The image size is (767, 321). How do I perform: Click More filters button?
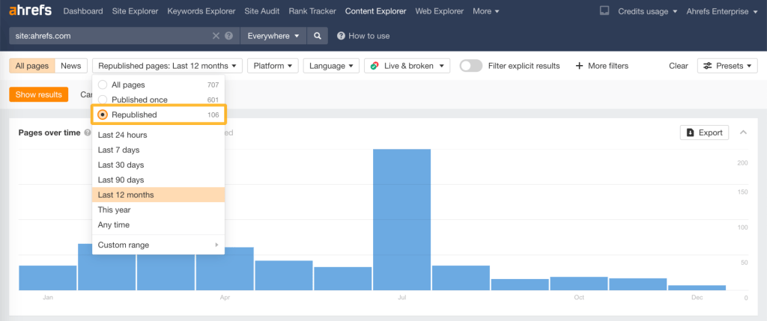click(x=601, y=65)
